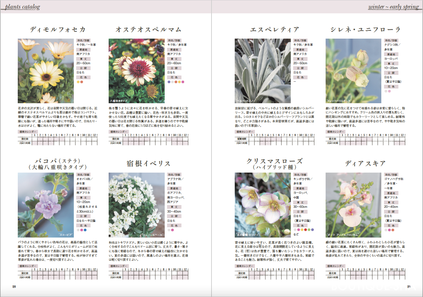The width and height of the screenshot is (423, 297).
Task: Click "アブラナ科／" family text
Action: (x=176, y=179)
